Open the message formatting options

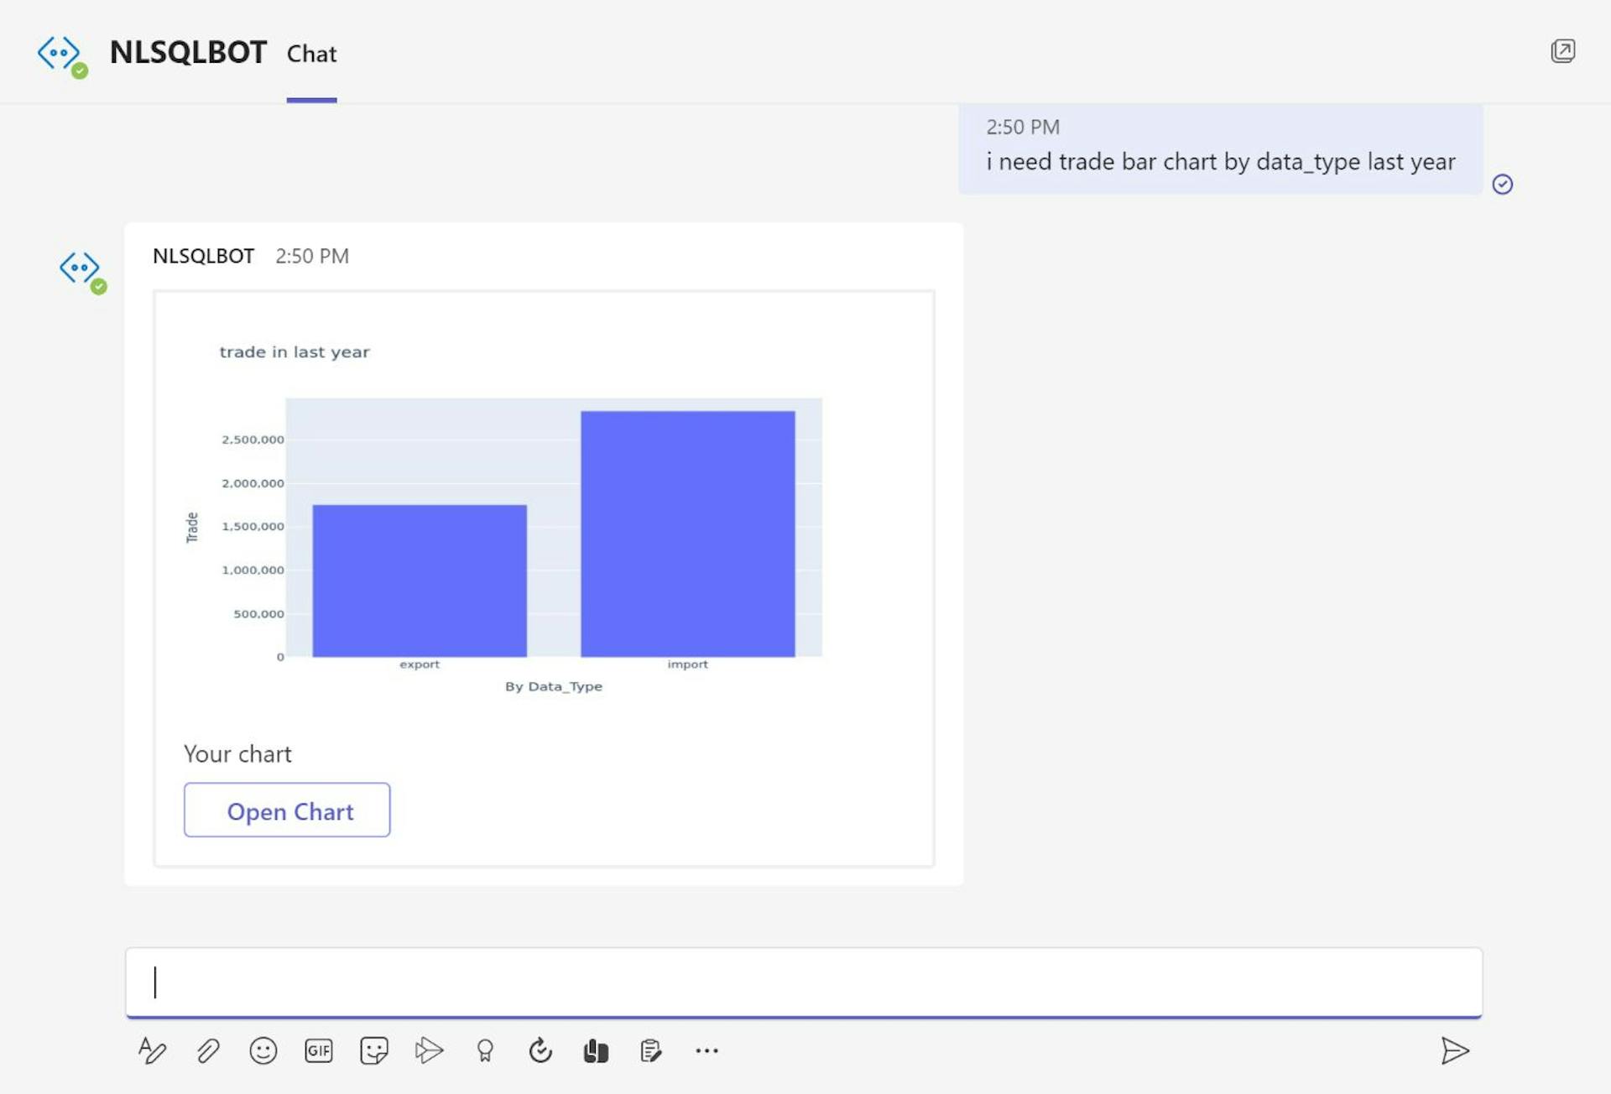[x=152, y=1050]
